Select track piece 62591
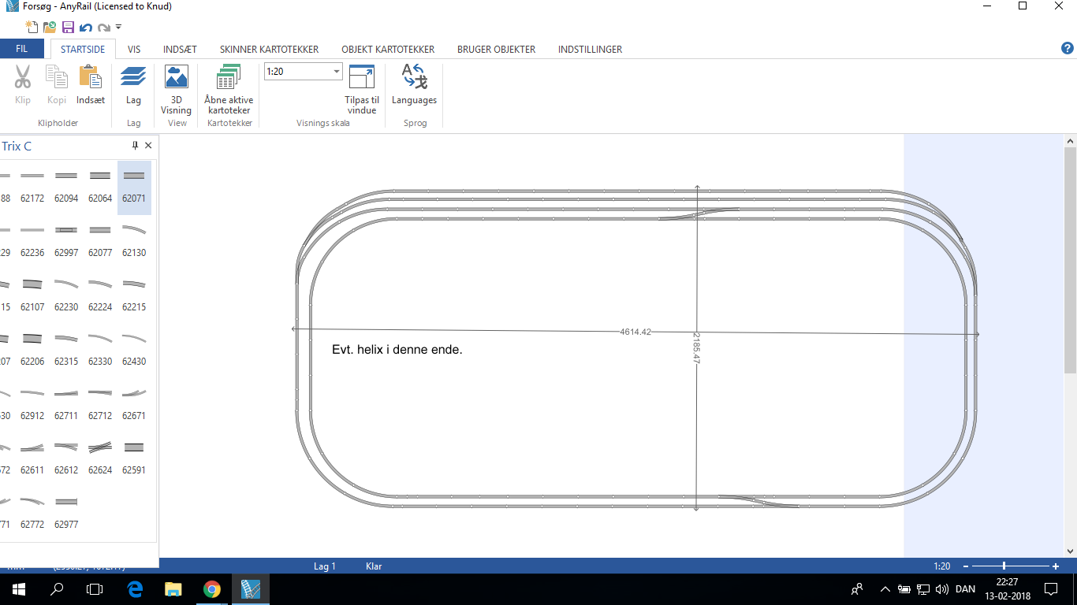 coord(134,459)
